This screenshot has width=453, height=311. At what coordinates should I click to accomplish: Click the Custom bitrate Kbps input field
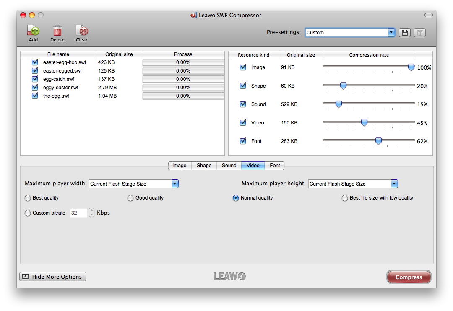pyautogui.click(x=78, y=213)
